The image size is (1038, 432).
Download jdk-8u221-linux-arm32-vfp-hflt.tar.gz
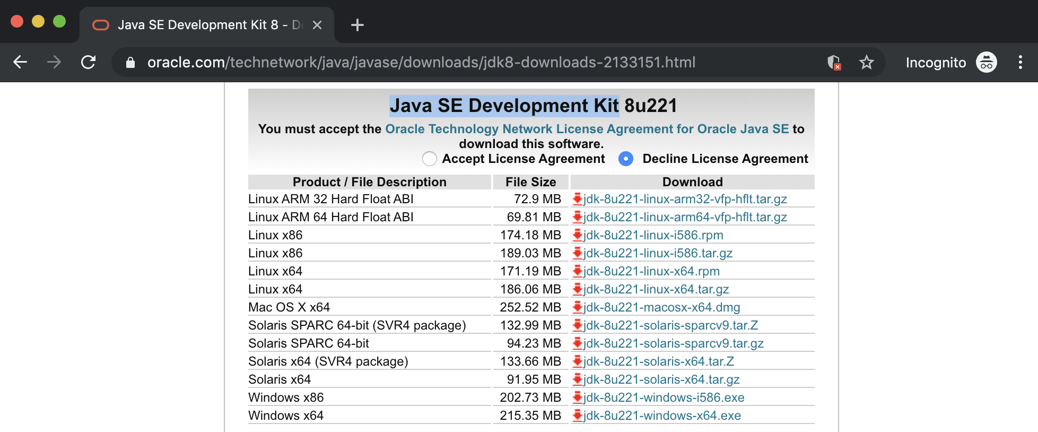685,199
